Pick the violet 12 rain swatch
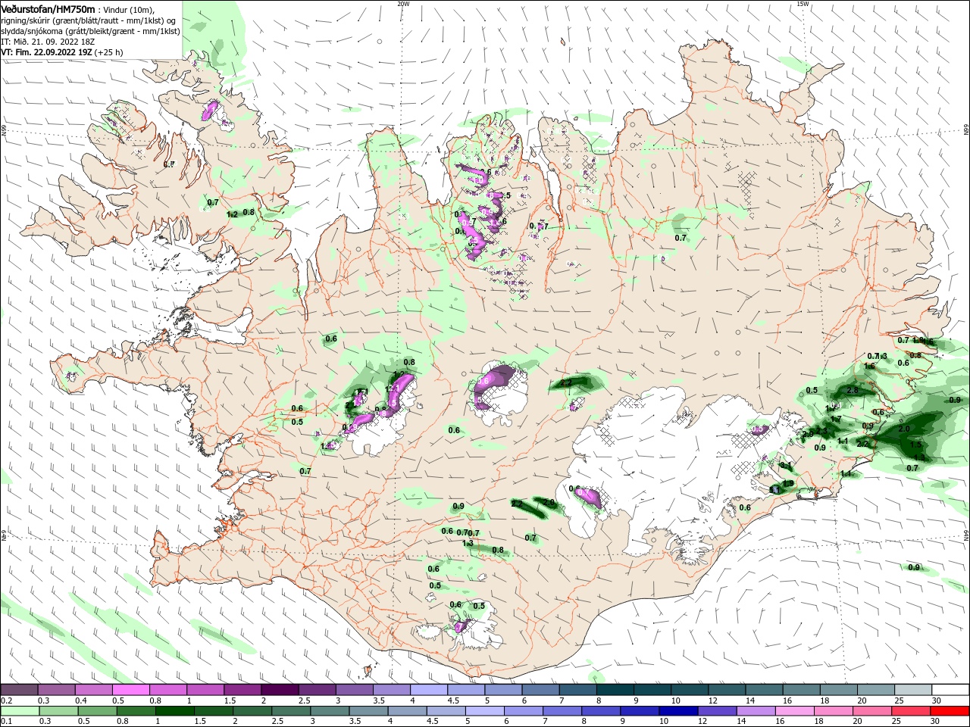Image resolution: width=970 pixels, height=727 pixels. point(717,711)
